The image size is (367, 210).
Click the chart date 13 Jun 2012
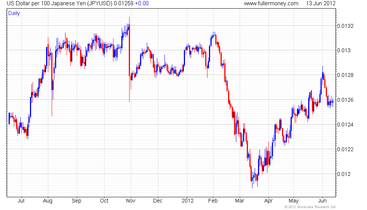pyautogui.click(x=321, y=3)
